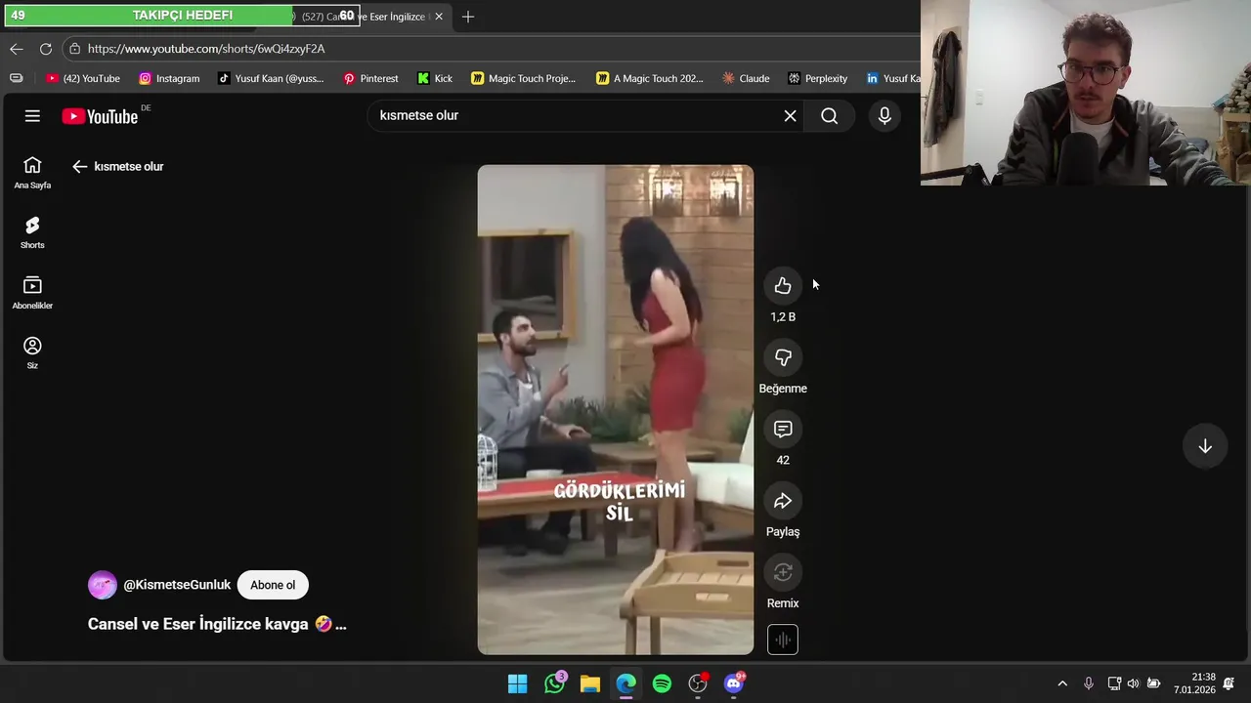Click the Paylaş label

point(783,532)
